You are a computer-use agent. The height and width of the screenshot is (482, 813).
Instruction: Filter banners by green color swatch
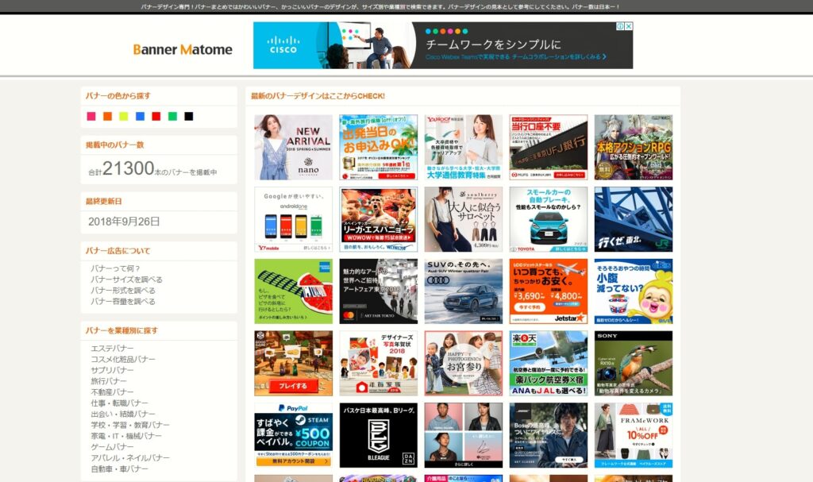172,116
